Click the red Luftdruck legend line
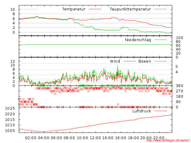 [x=161, y=111]
